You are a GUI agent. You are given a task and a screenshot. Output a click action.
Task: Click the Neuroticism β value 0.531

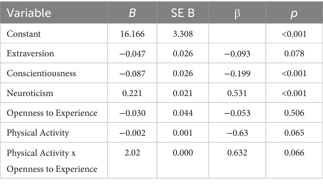[237, 93]
